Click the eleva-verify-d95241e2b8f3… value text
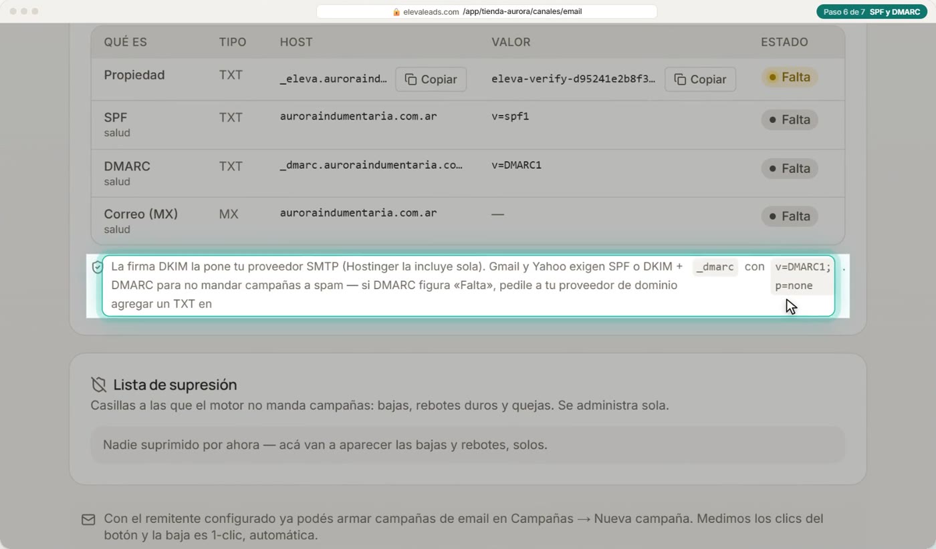This screenshot has height=549, width=936. pyautogui.click(x=574, y=79)
